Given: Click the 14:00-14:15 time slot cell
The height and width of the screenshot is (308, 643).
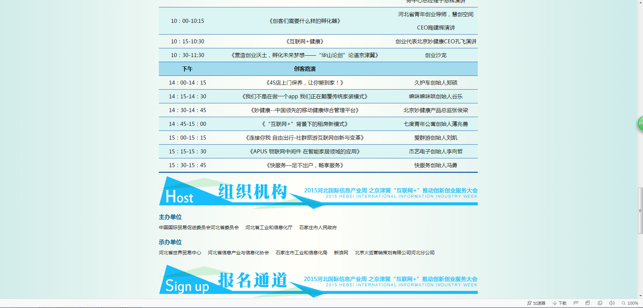Looking at the screenshot, I should click(x=187, y=83).
